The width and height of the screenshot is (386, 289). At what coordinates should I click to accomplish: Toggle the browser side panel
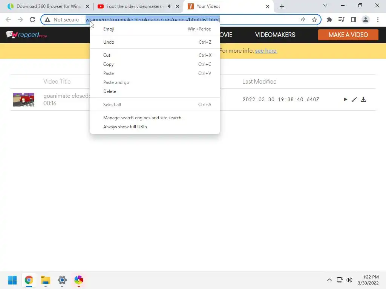tap(354, 20)
